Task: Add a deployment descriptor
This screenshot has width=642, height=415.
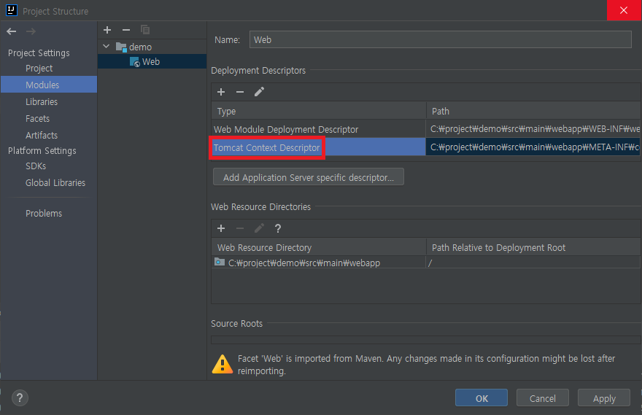Action: [221, 92]
